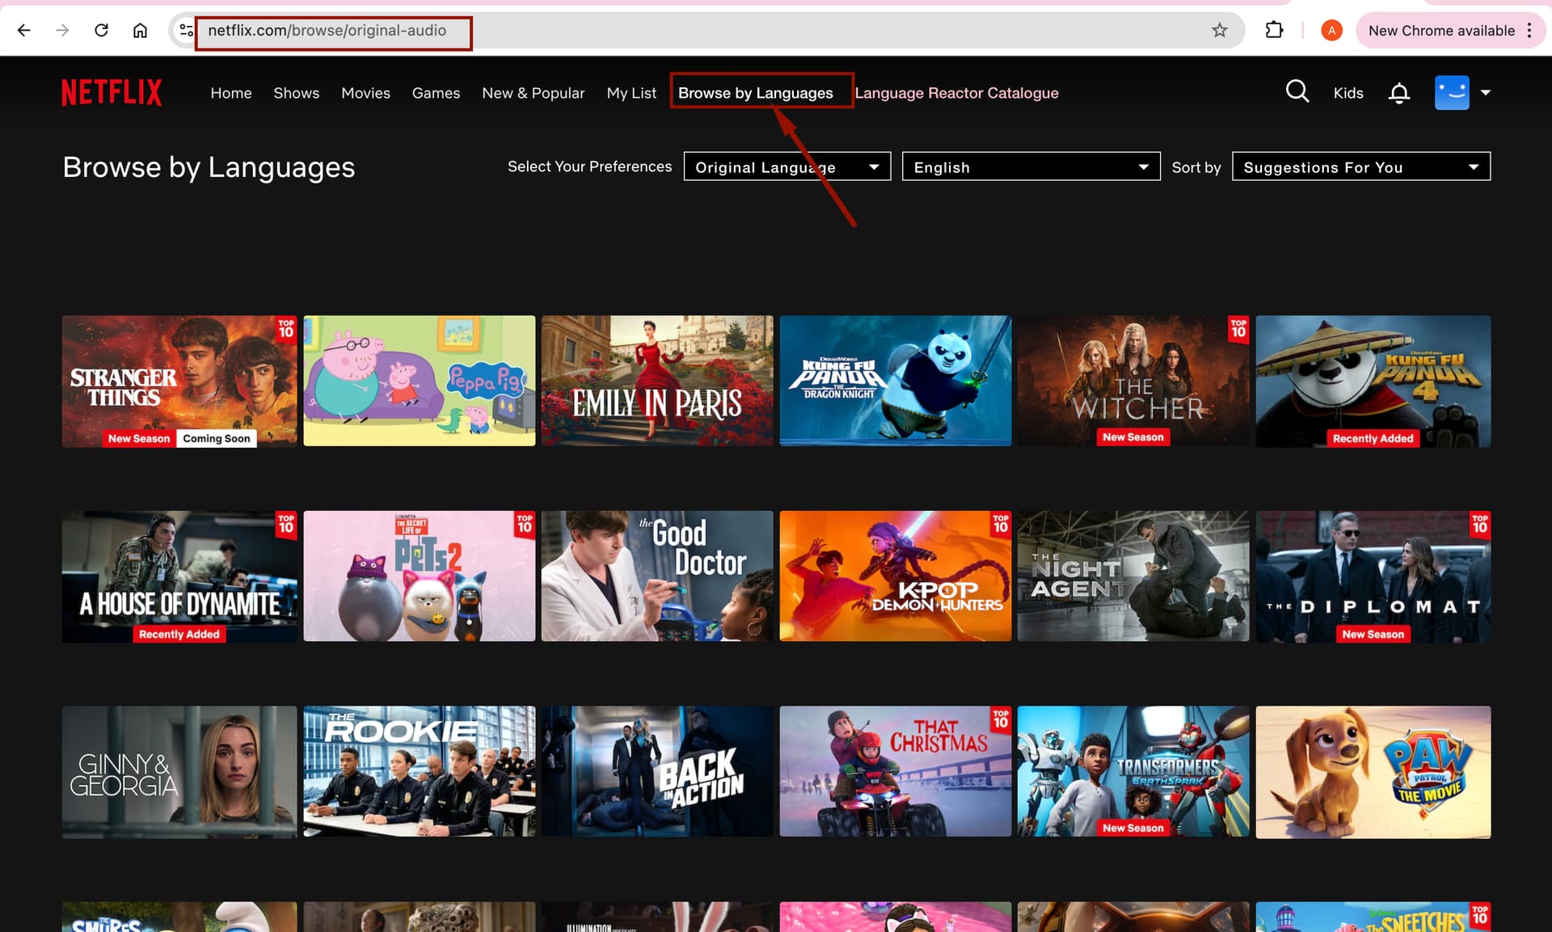Click the browser home icon

point(140,31)
